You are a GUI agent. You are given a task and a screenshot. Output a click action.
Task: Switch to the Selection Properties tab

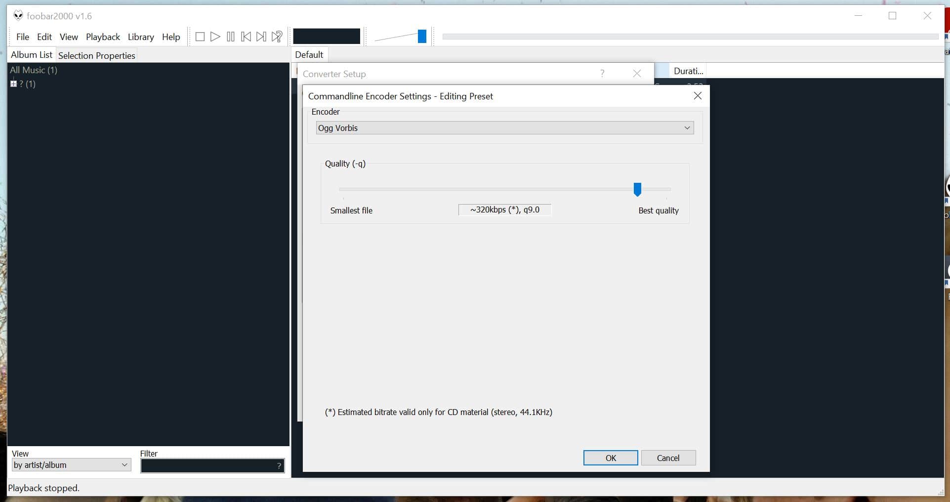pyautogui.click(x=97, y=56)
